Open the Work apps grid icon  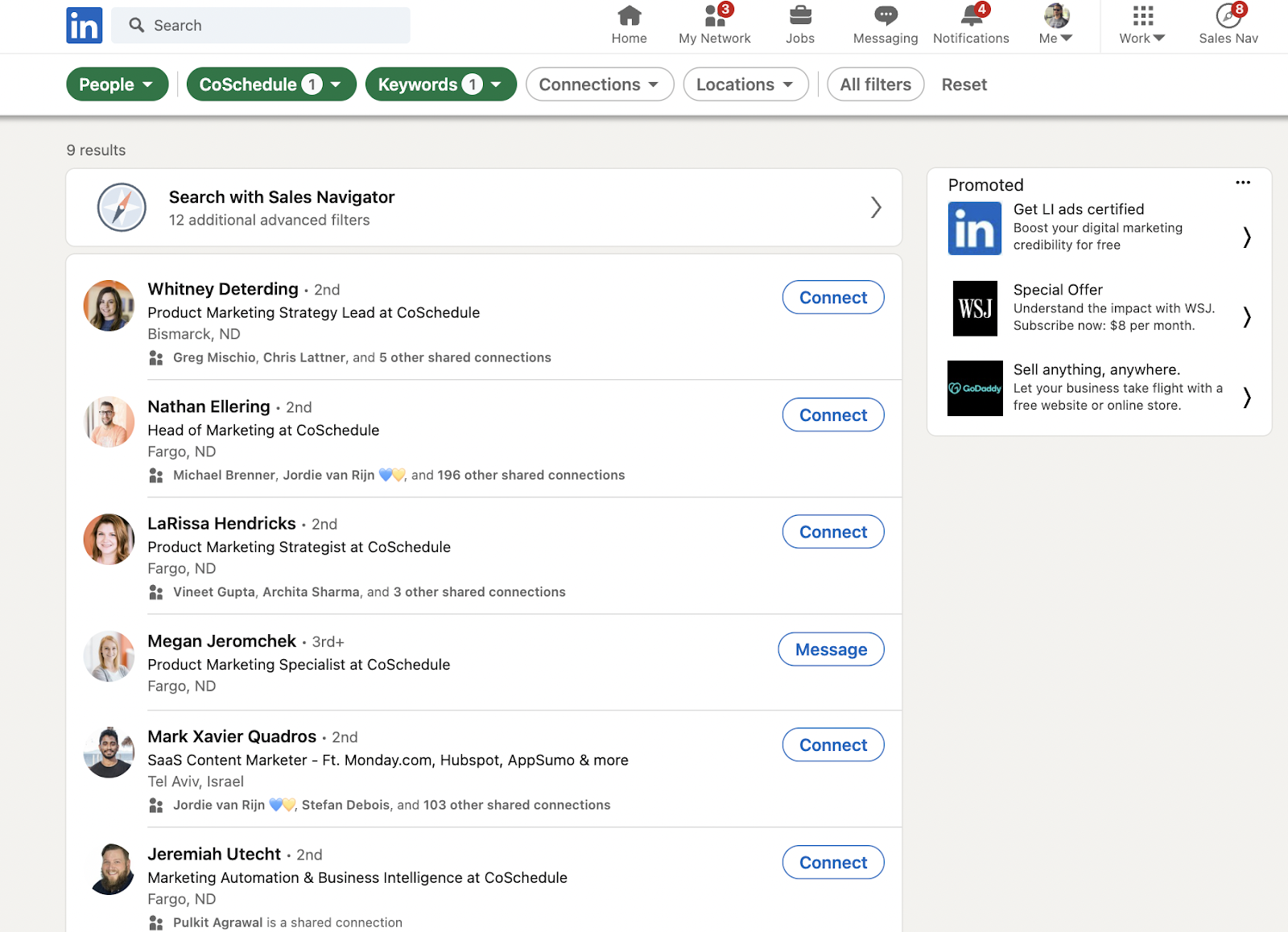click(x=1141, y=15)
